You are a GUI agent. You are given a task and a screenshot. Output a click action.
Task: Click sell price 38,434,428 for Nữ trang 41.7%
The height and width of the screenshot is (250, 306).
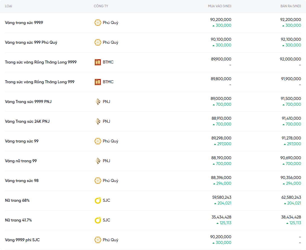point(291,217)
